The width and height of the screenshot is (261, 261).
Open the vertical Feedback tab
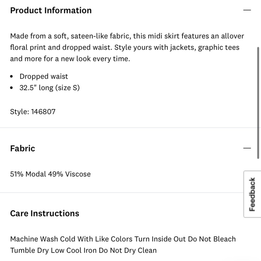[x=252, y=194]
